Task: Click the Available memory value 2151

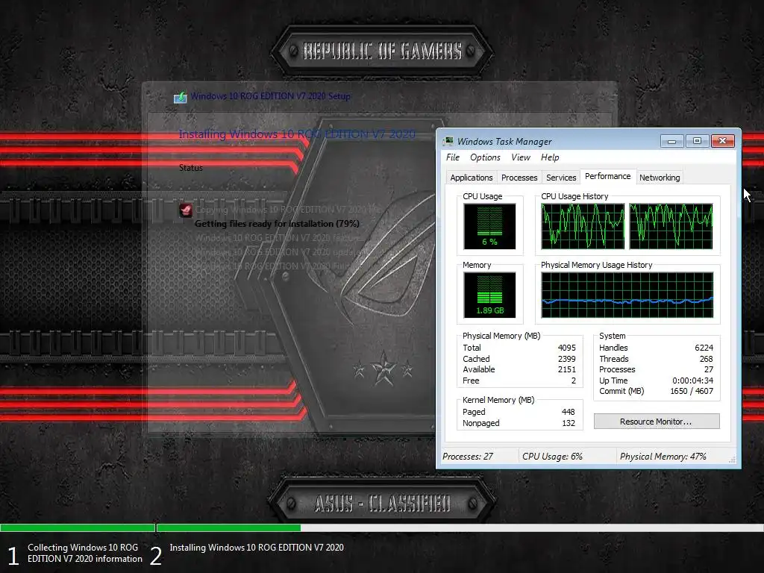Action: coord(567,369)
